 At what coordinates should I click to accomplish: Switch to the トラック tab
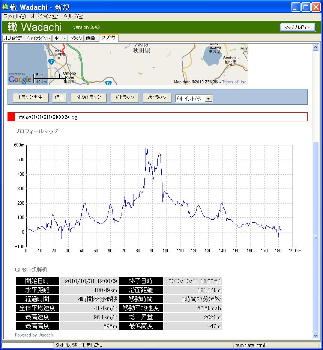coord(76,38)
